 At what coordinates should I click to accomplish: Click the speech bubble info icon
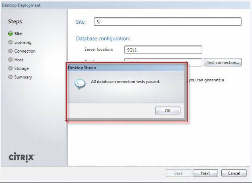(80, 84)
